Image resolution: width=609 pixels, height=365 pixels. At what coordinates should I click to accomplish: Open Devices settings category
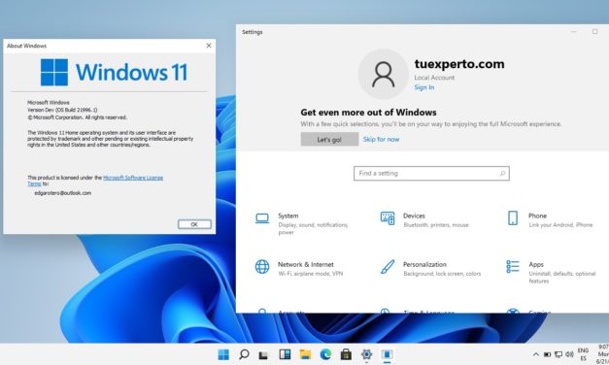(x=424, y=219)
